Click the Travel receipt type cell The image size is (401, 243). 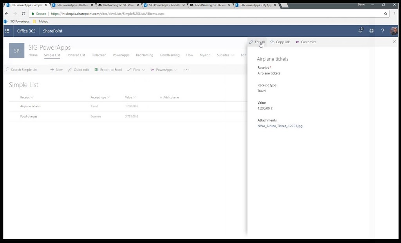tap(94, 106)
